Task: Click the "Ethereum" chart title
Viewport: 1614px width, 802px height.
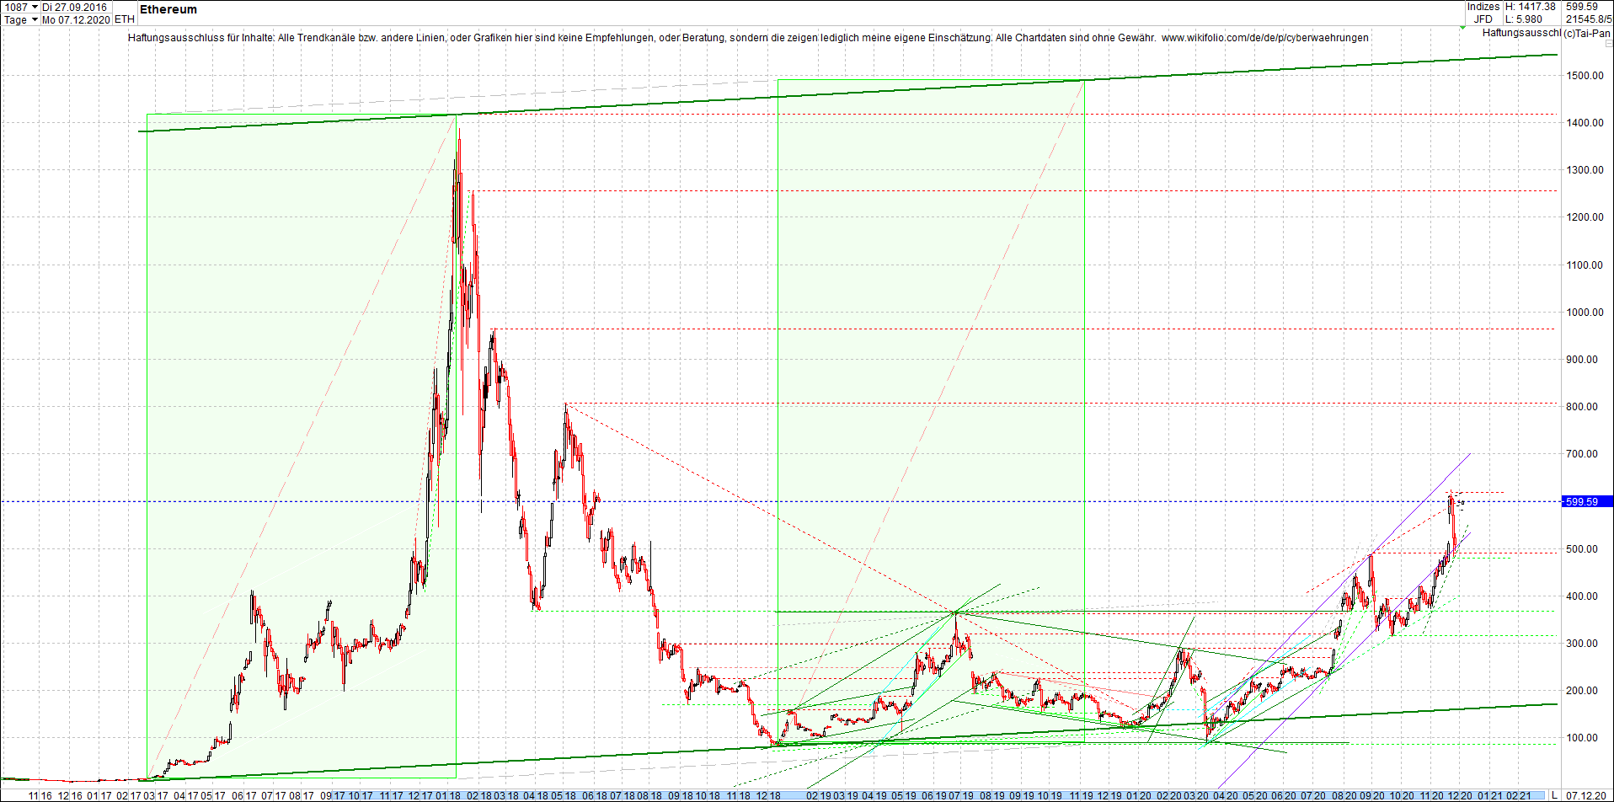Action: tap(168, 9)
